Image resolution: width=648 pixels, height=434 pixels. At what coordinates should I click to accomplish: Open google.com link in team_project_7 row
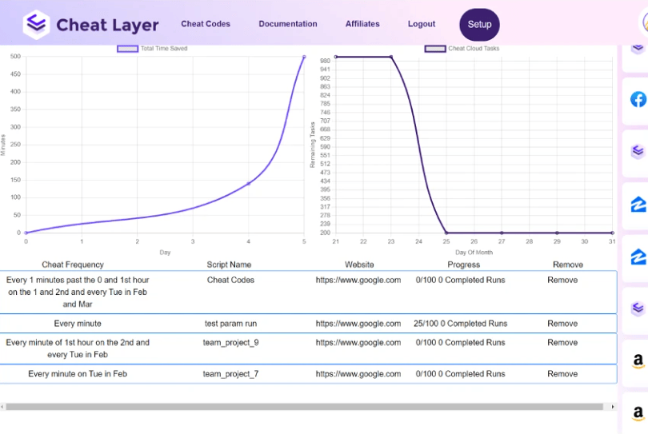click(358, 374)
